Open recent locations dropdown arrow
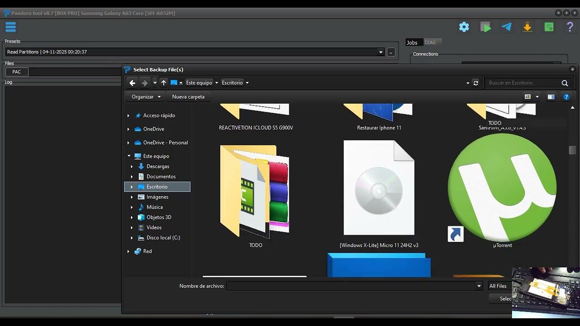The width and height of the screenshot is (580, 326). [155, 83]
